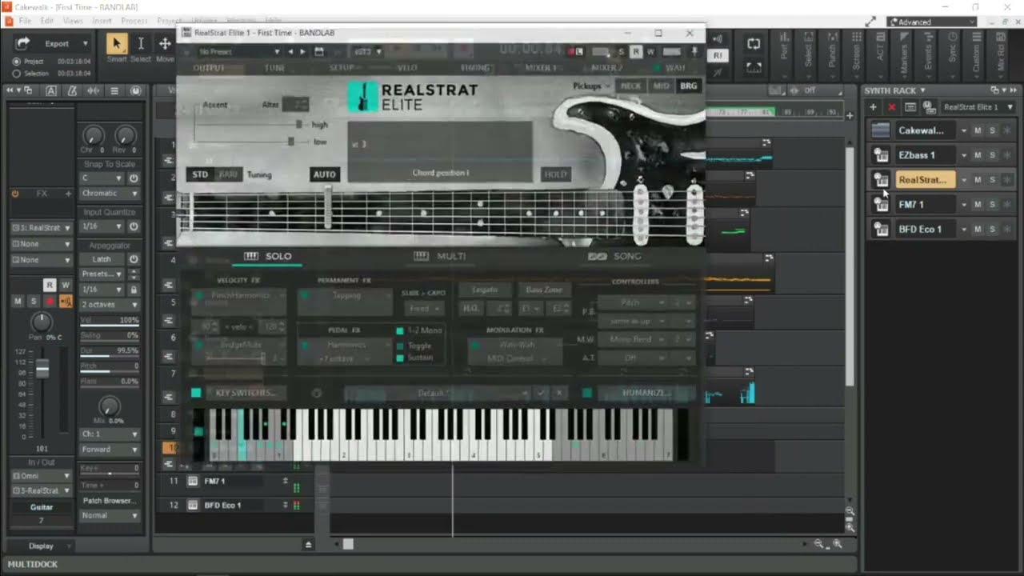Toggle the Sustain checkbox in Pedal FX
The height and width of the screenshot is (576, 1024).
(x=400, y=358)
